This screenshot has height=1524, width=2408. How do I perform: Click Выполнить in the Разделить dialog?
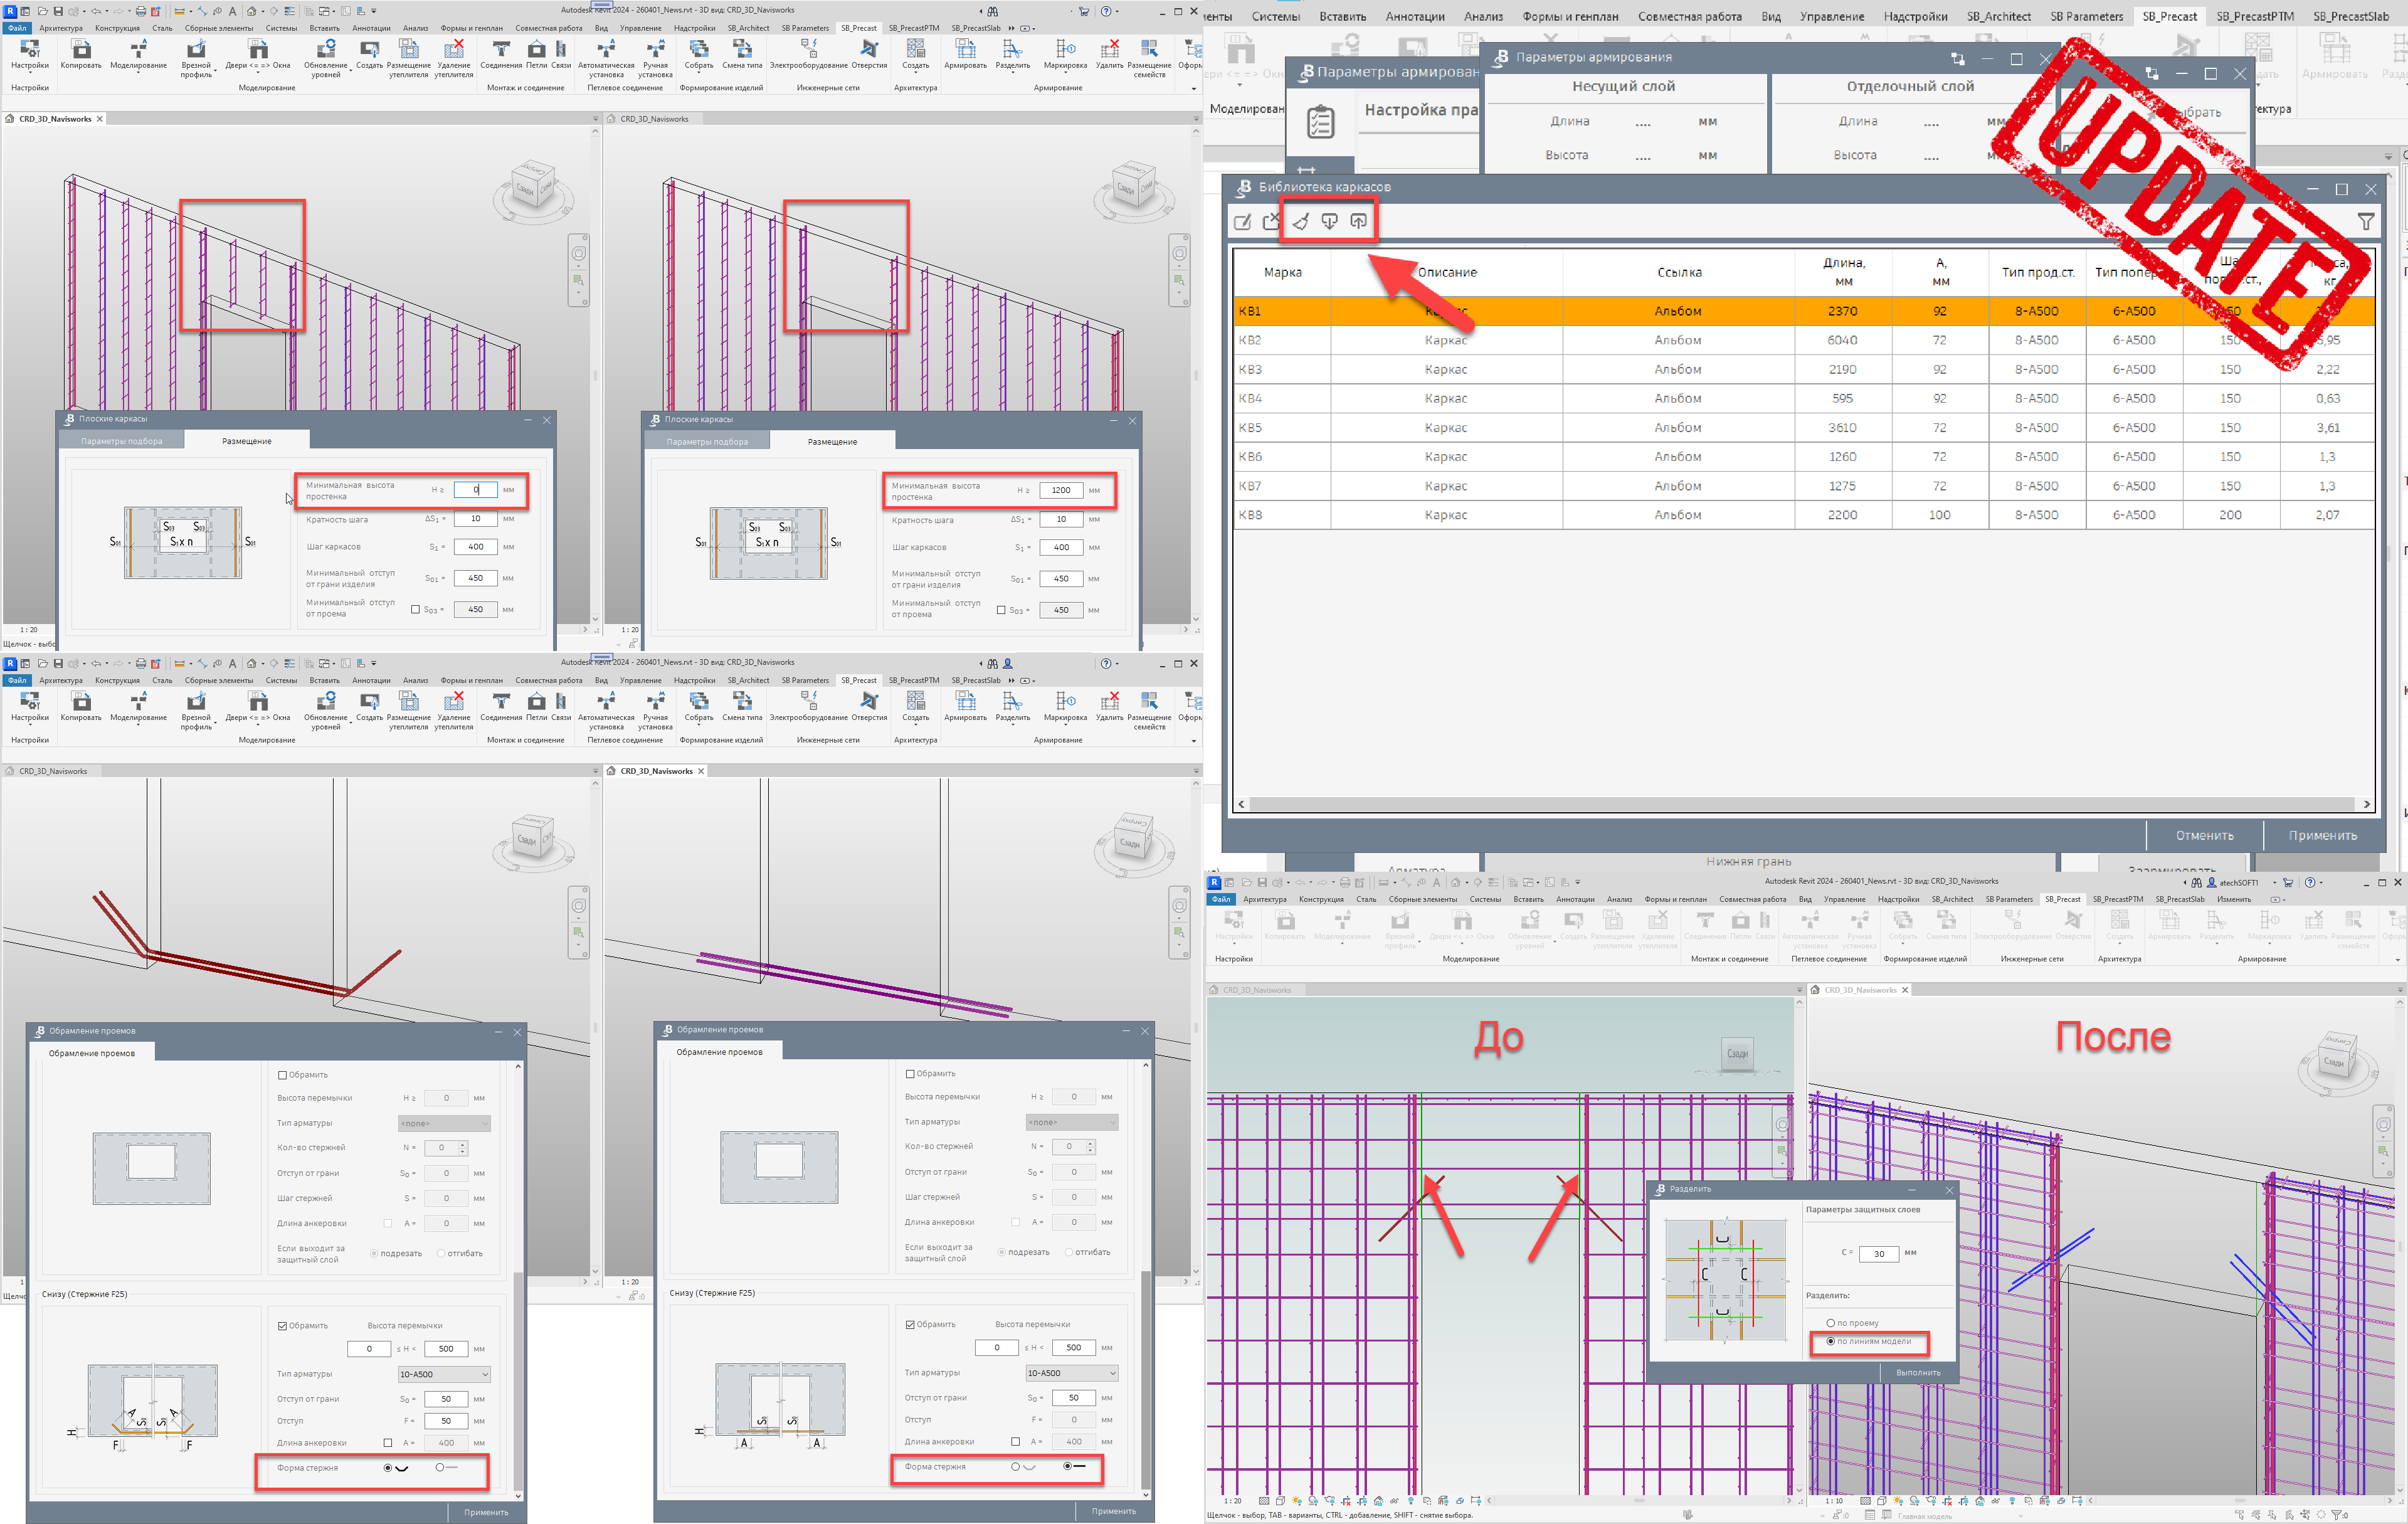click(1918, 1373)
